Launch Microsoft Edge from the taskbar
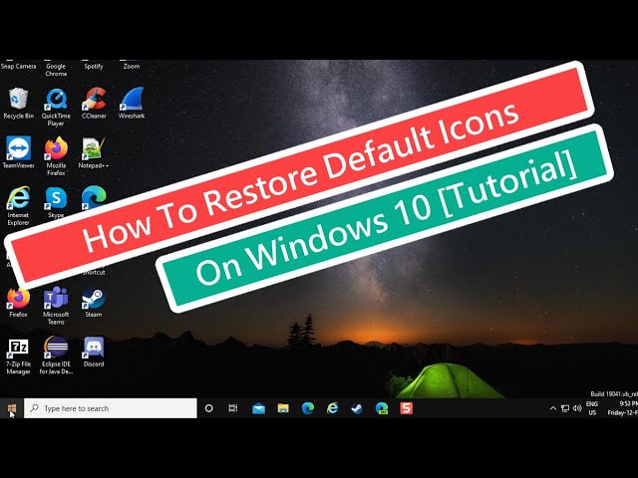The height and width of the screenshot is (478, 638). click(308, 408)
